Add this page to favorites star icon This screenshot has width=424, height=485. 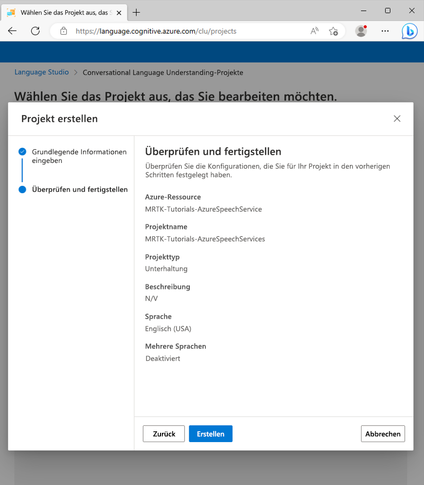click(x=333, y=31)
